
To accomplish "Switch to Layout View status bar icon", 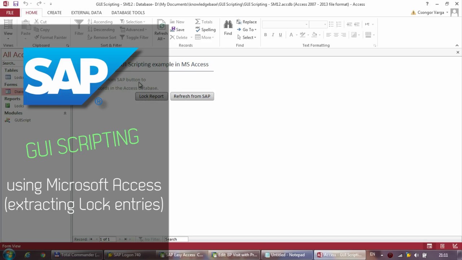I will [442, 246].
